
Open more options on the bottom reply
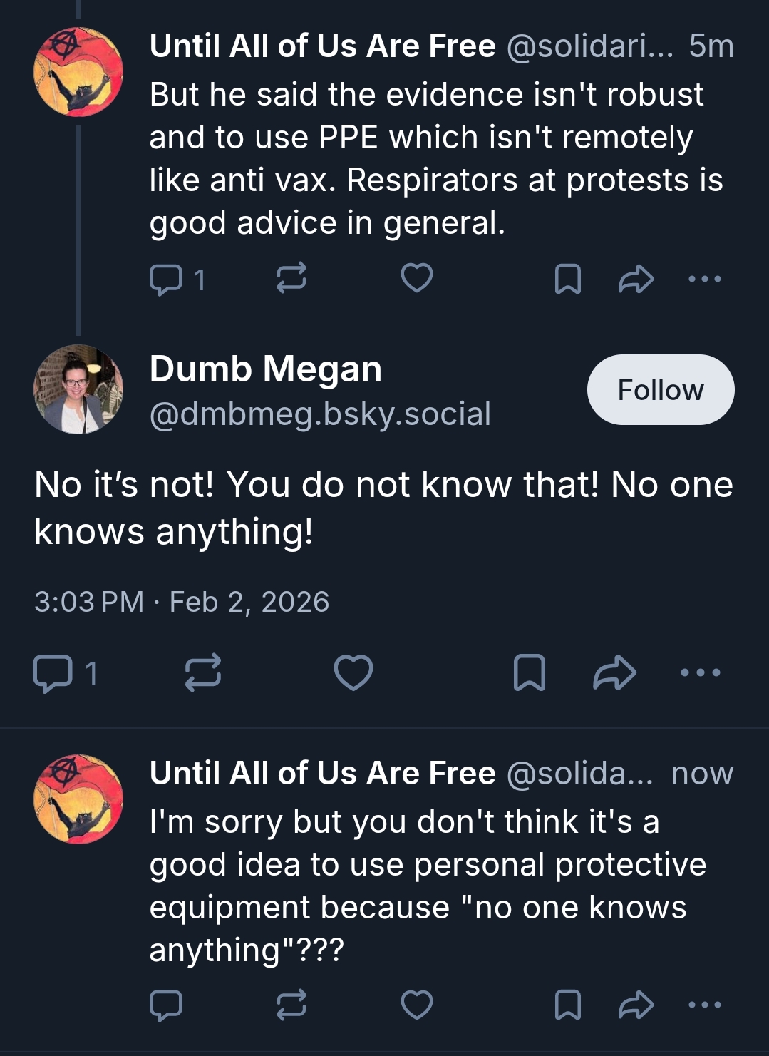pyautogui.click(x=705, y=1005)
